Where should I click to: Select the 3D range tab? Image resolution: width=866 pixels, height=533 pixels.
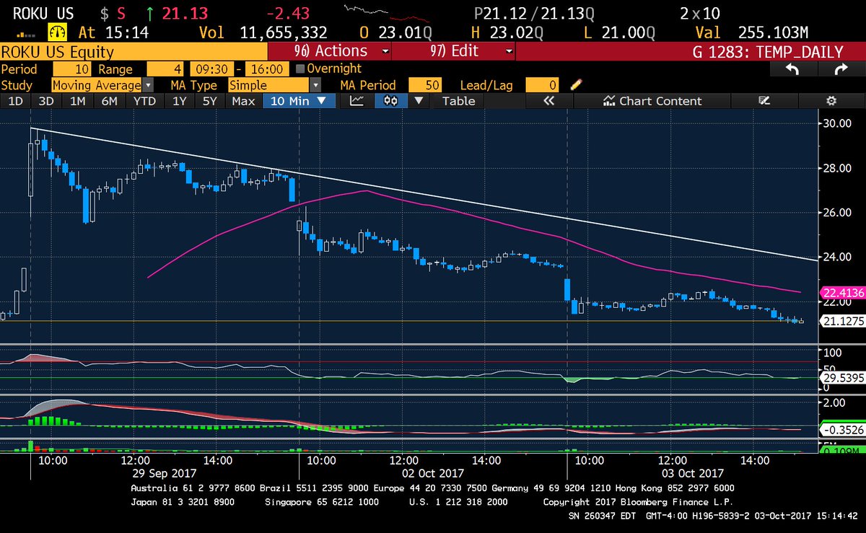coord(46,101)
